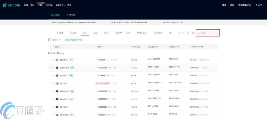Screen dimensions: 267x119
Task: Click the VRA coin icon
Action: point(57,83)
